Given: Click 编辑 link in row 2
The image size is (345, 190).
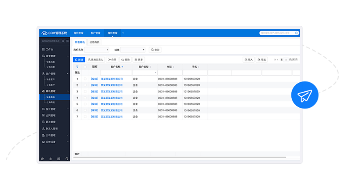Looking at the screenshot, I should point(95,85).
